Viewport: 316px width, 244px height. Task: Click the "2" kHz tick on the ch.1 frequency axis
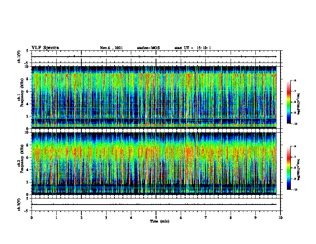pos(28,116)
